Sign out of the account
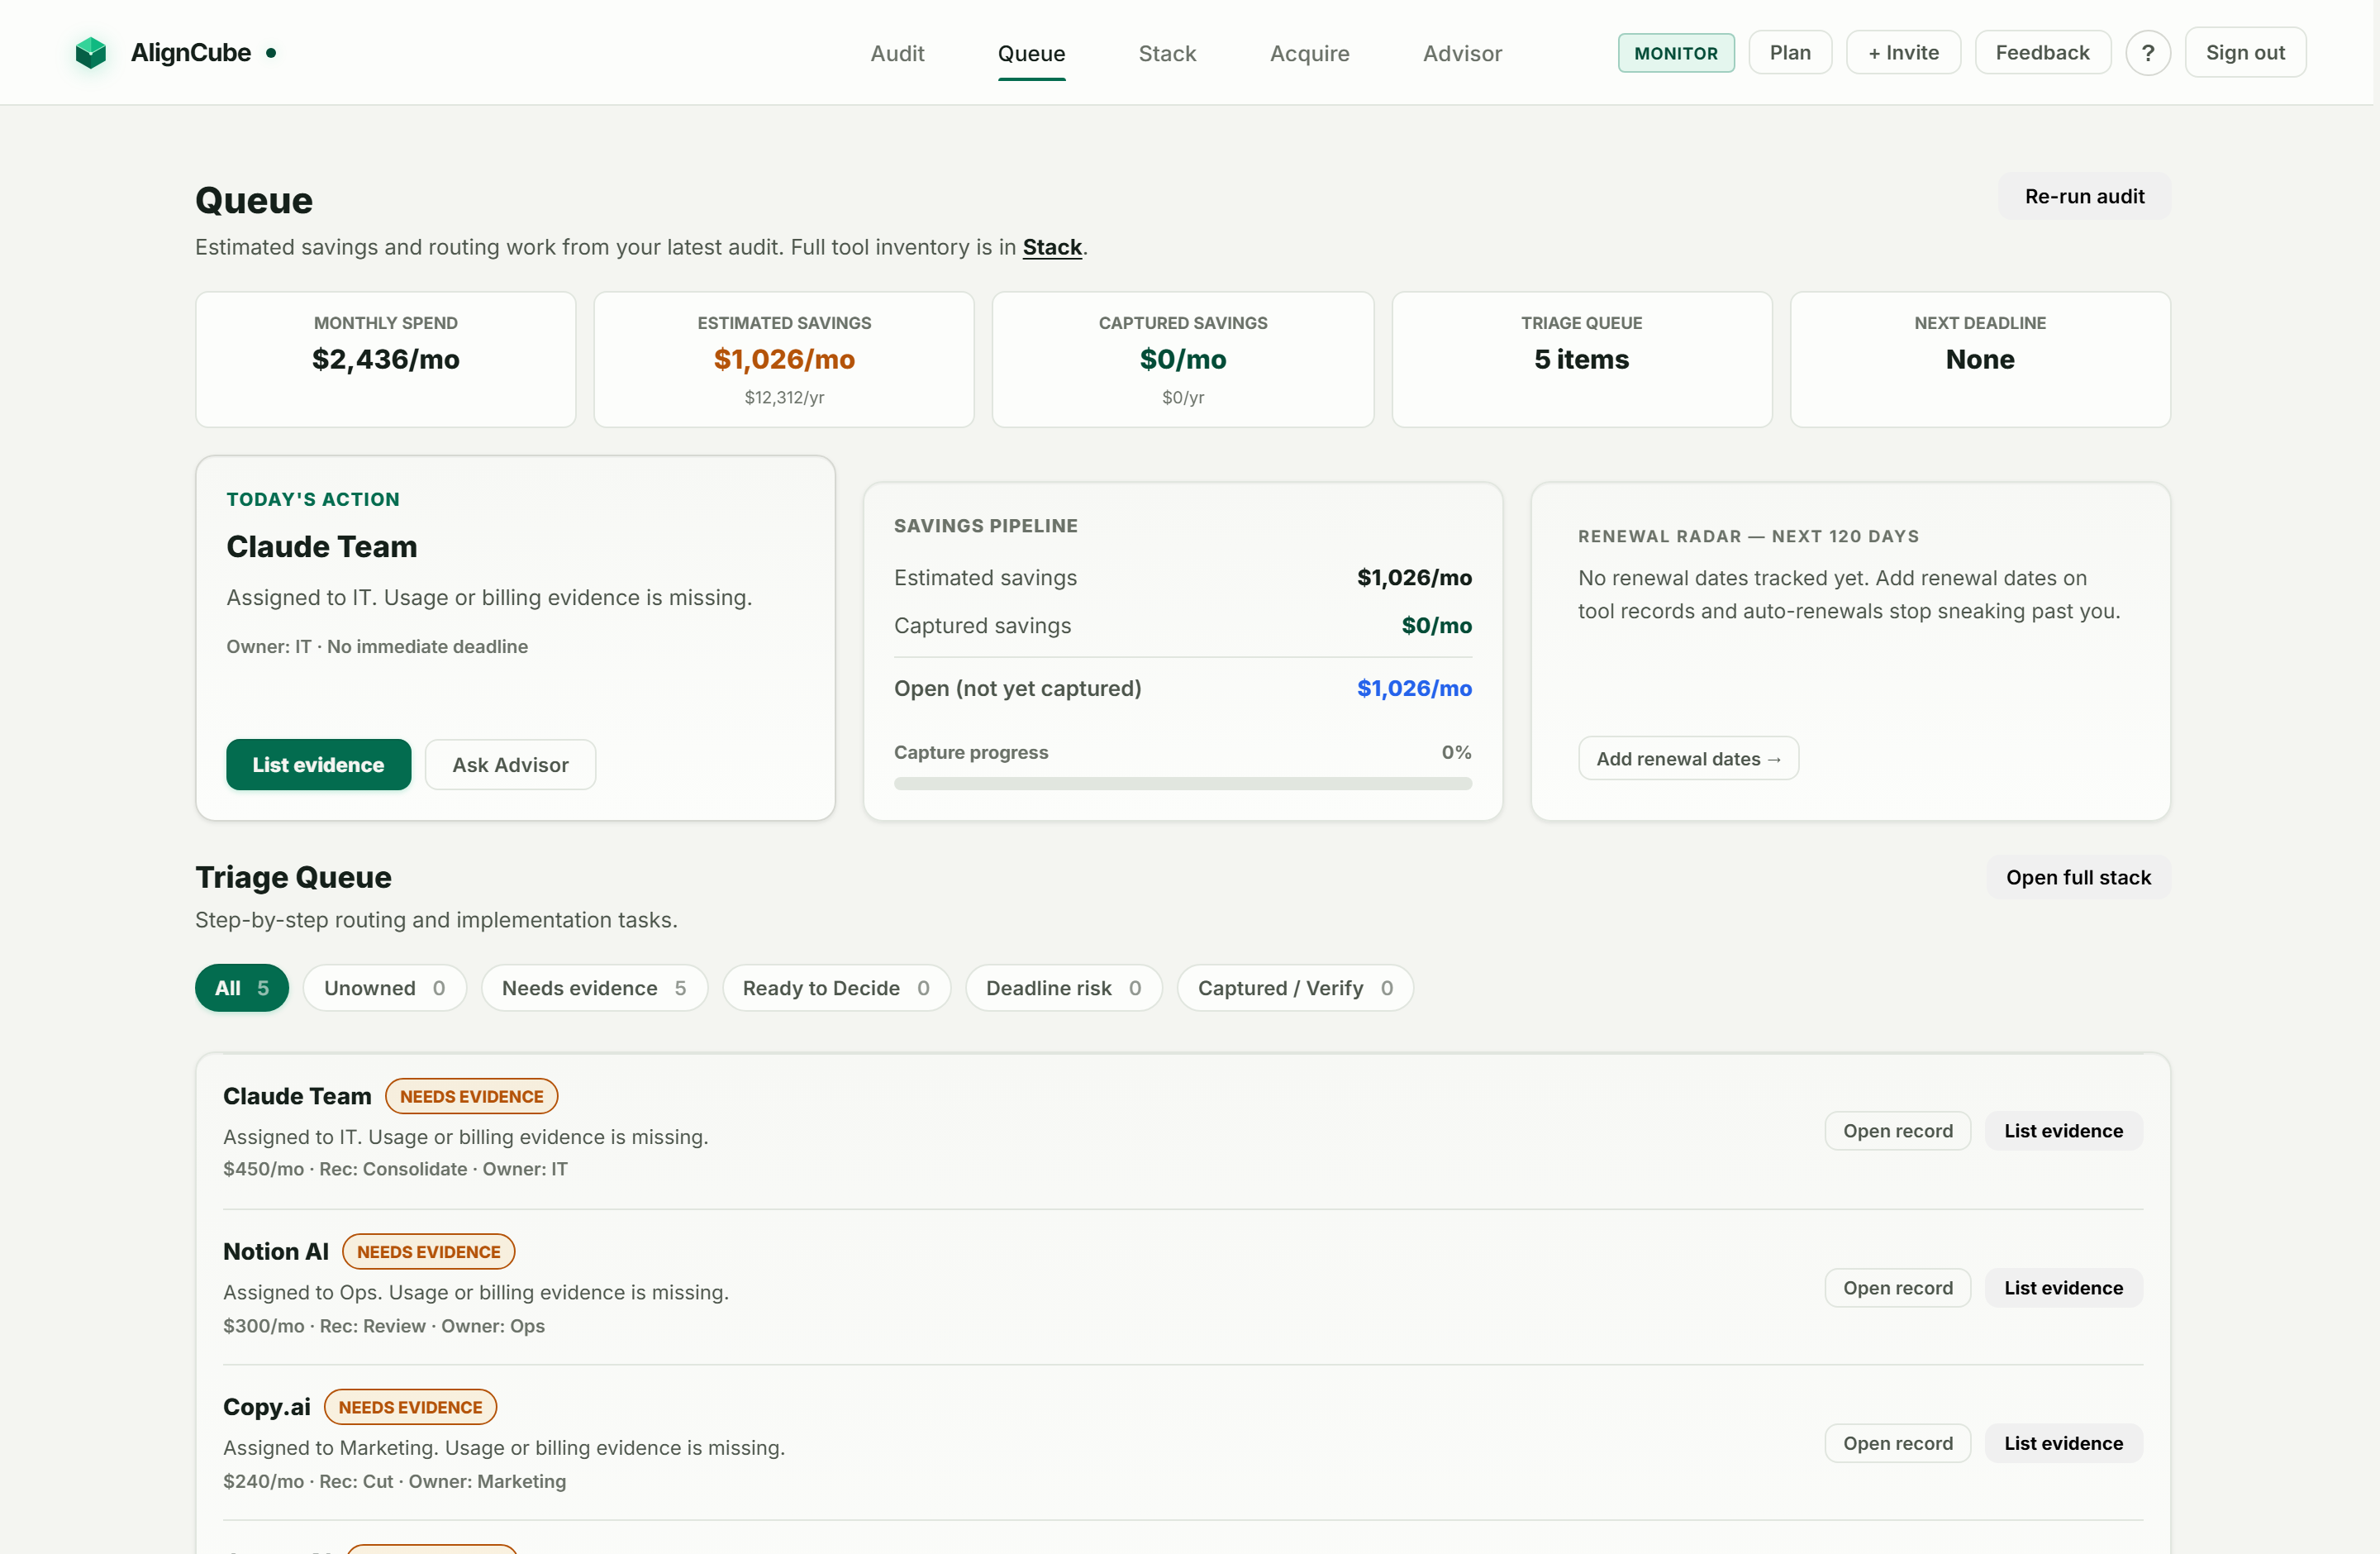 [2245, 53]
